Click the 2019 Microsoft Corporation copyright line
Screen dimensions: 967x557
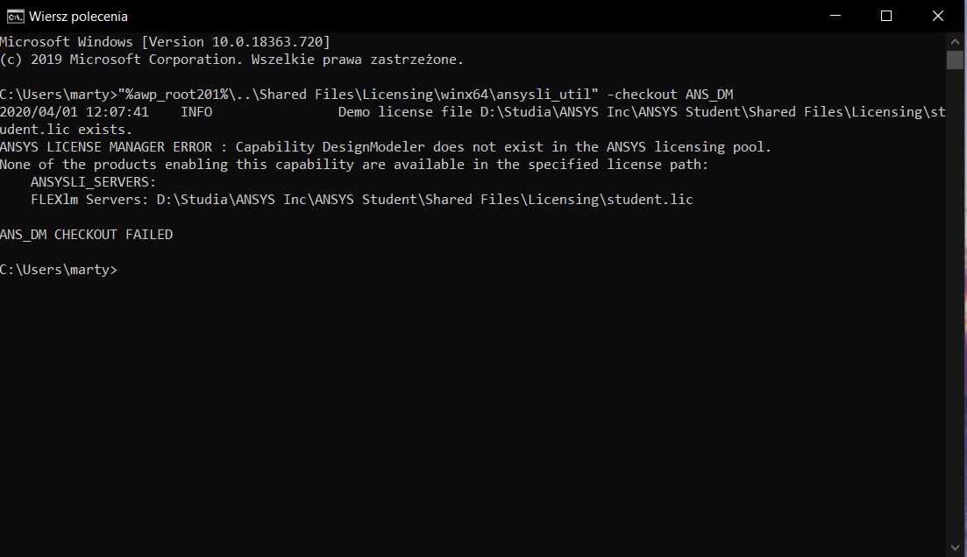(231, 60)
